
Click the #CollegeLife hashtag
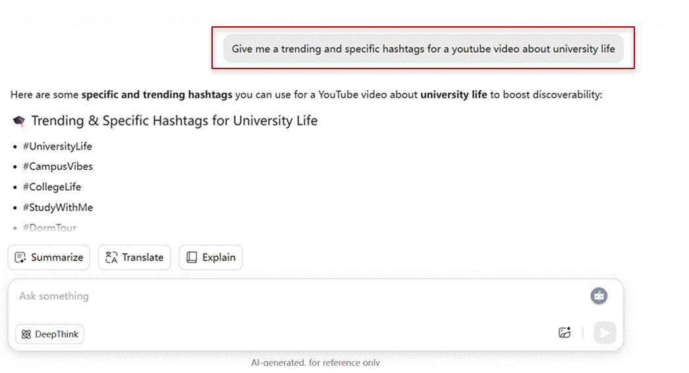[52, 187]
